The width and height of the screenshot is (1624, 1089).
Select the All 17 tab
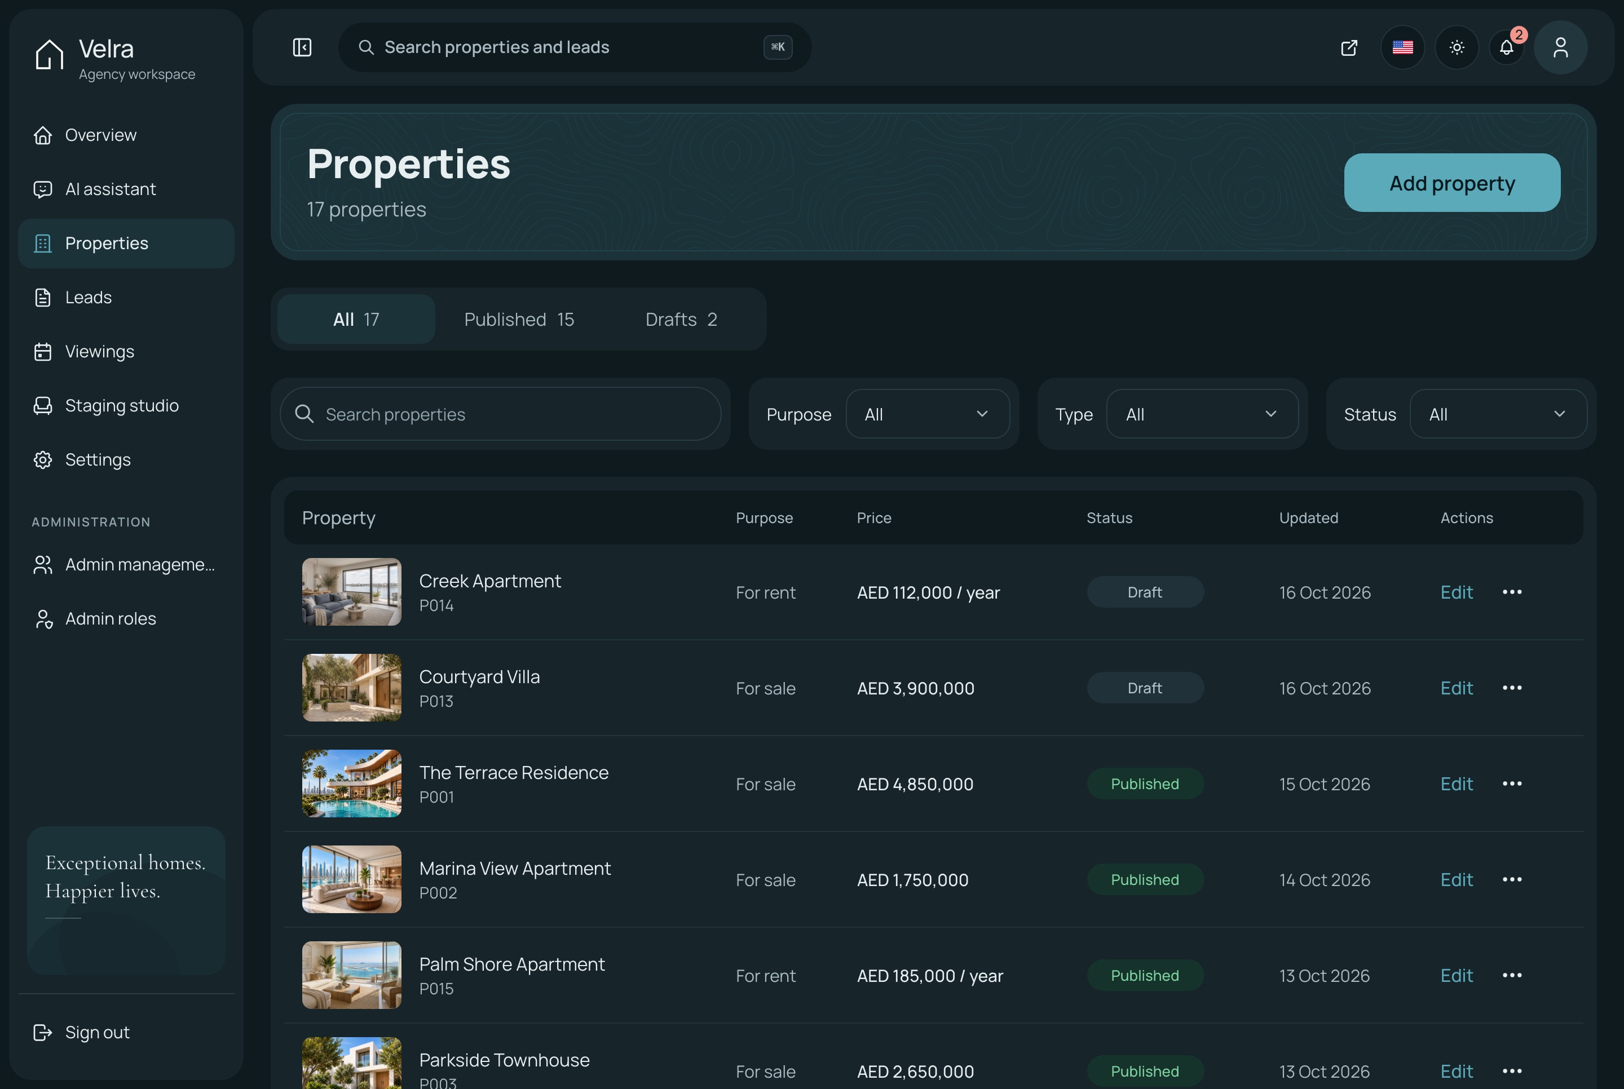pyautogui.click(x=356, y=320)
